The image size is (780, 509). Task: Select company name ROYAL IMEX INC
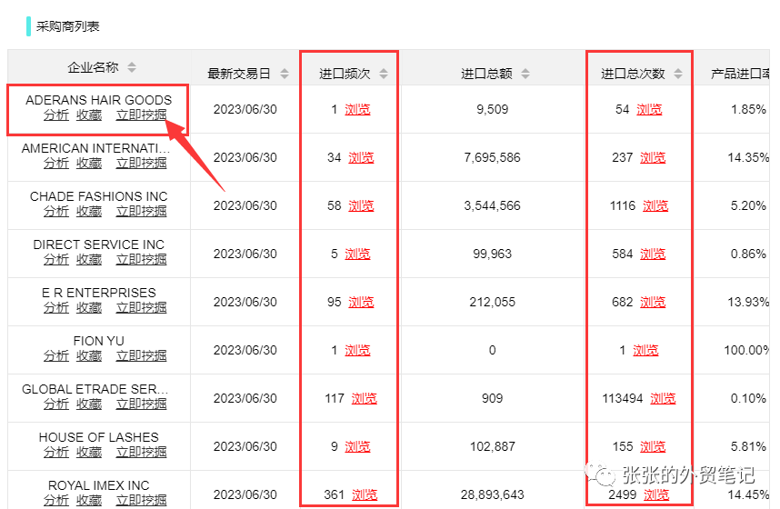pyautogui.click(x=98, y=485)
